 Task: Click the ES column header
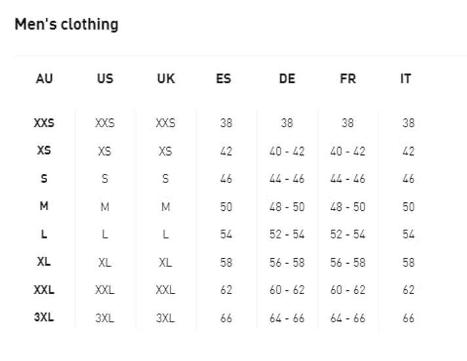tap(224, 79)
